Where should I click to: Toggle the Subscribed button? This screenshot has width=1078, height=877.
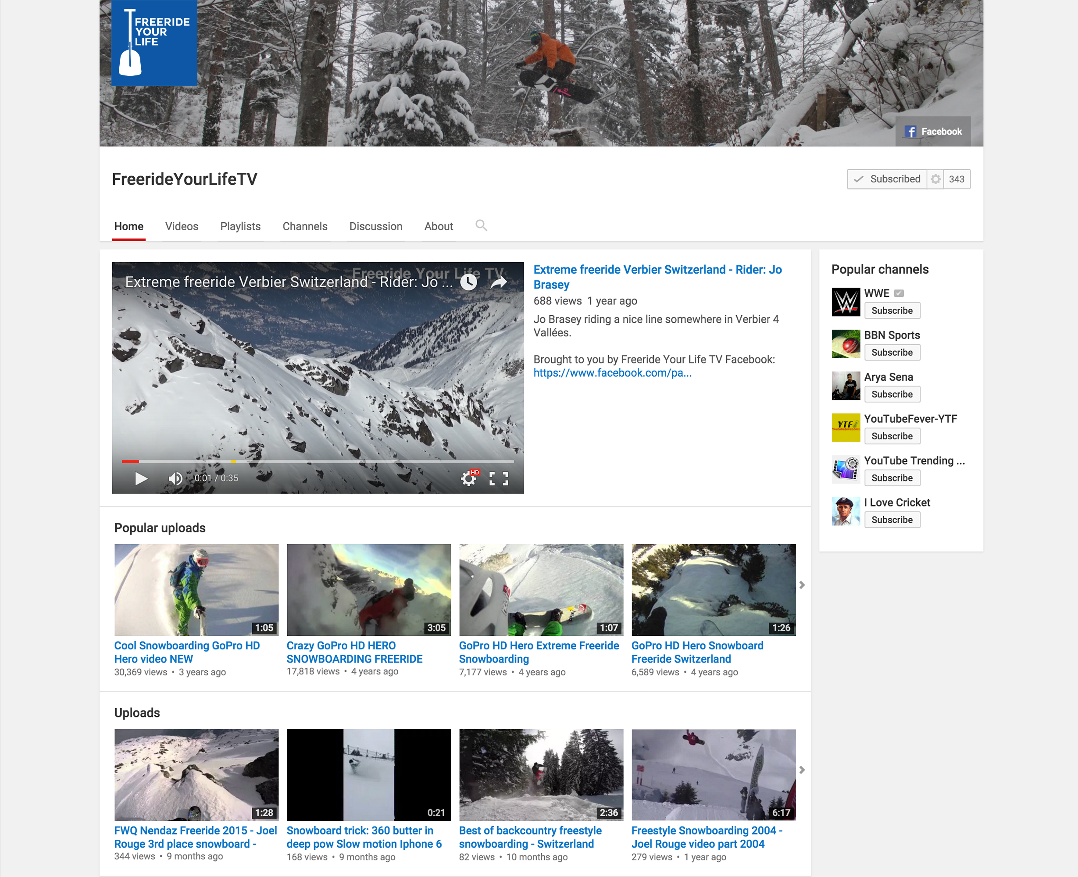pos(887,179)
